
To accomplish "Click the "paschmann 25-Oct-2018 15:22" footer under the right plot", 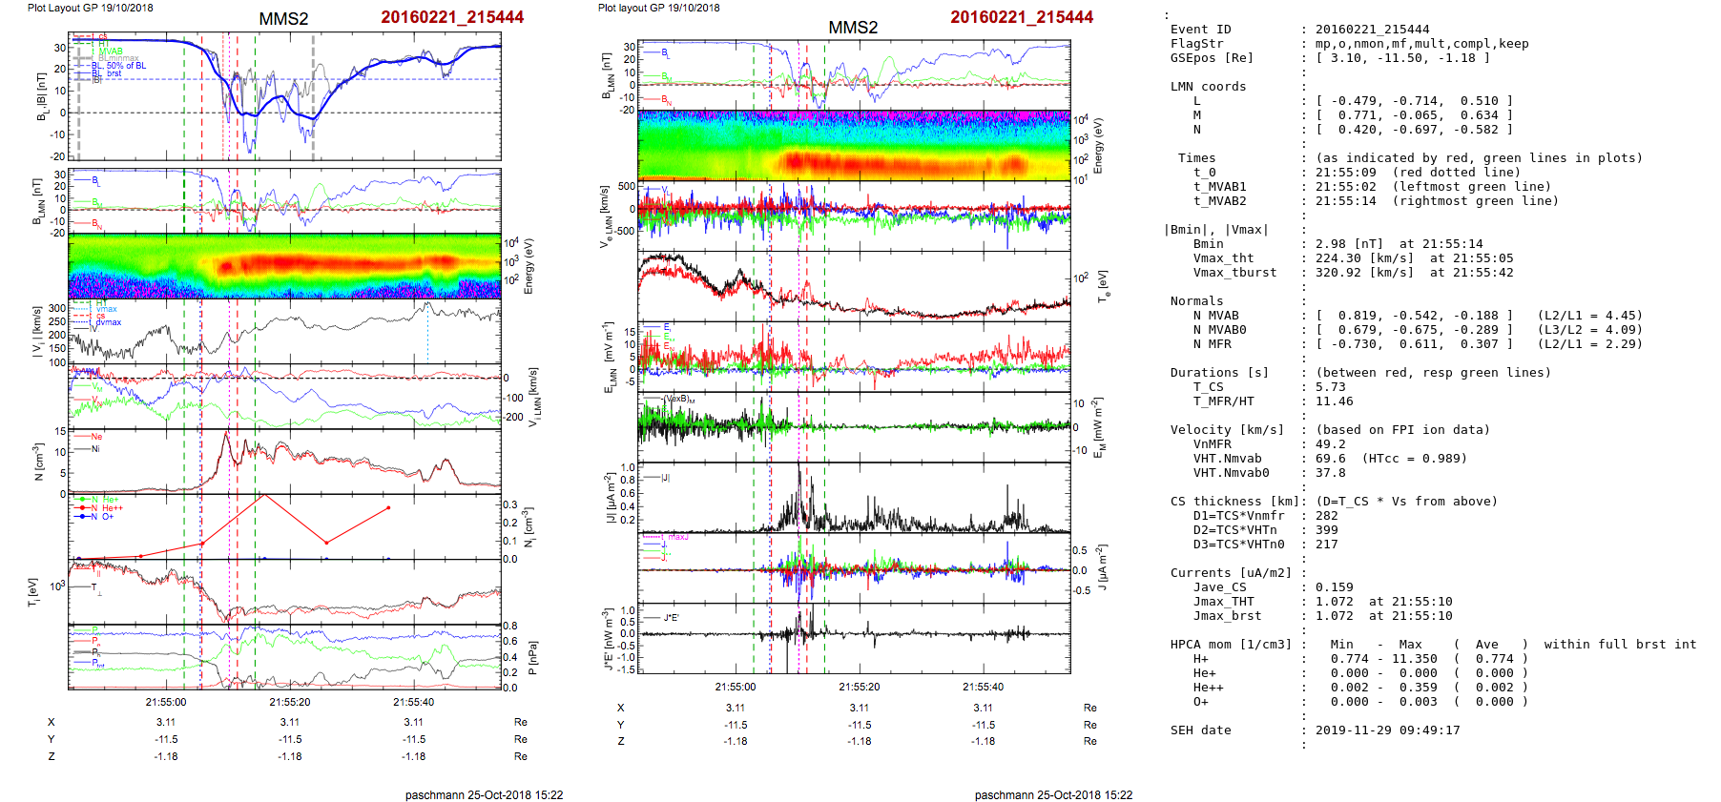I will [1053, 794].
